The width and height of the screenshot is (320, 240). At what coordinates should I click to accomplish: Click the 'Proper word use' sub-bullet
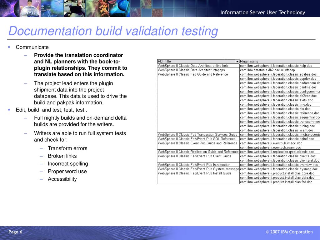(x=67, y=172)
